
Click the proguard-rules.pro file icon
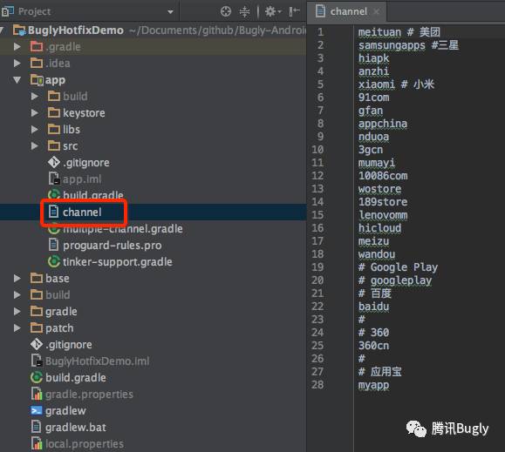53,245
